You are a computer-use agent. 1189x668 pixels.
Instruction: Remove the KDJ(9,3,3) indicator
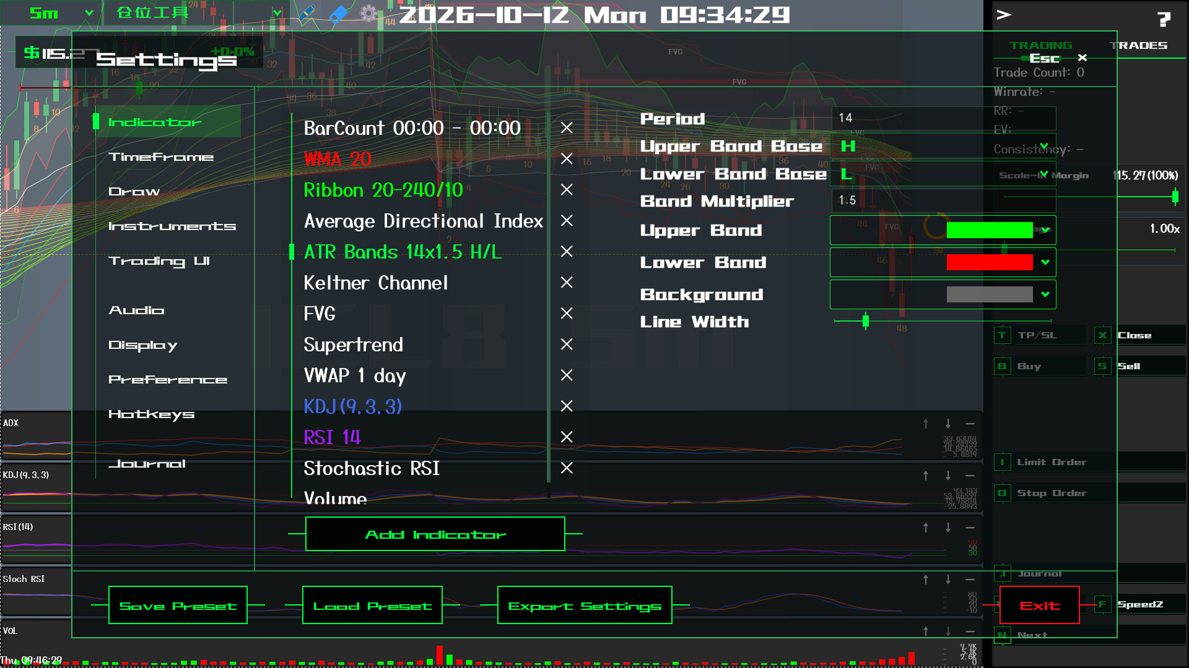(566, 406)
